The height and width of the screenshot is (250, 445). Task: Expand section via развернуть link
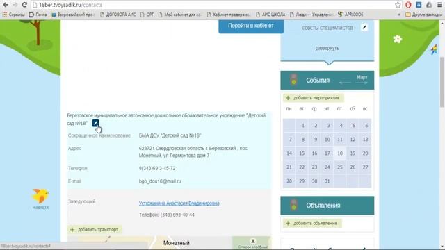[327, 48]
